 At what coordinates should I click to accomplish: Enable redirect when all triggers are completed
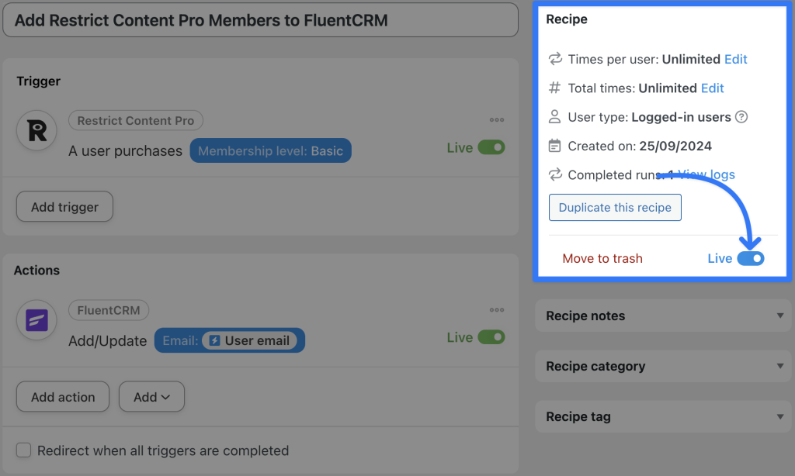point(23,450)
